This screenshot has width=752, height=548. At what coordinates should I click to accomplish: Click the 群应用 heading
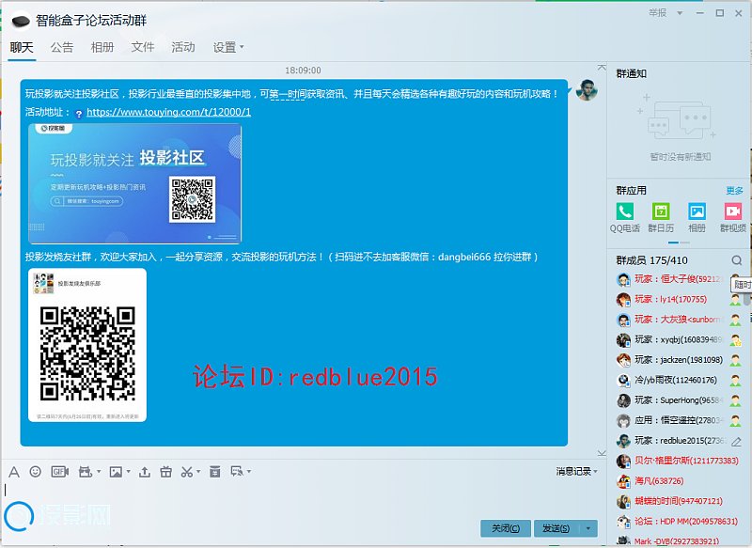(x=631, y=191)
